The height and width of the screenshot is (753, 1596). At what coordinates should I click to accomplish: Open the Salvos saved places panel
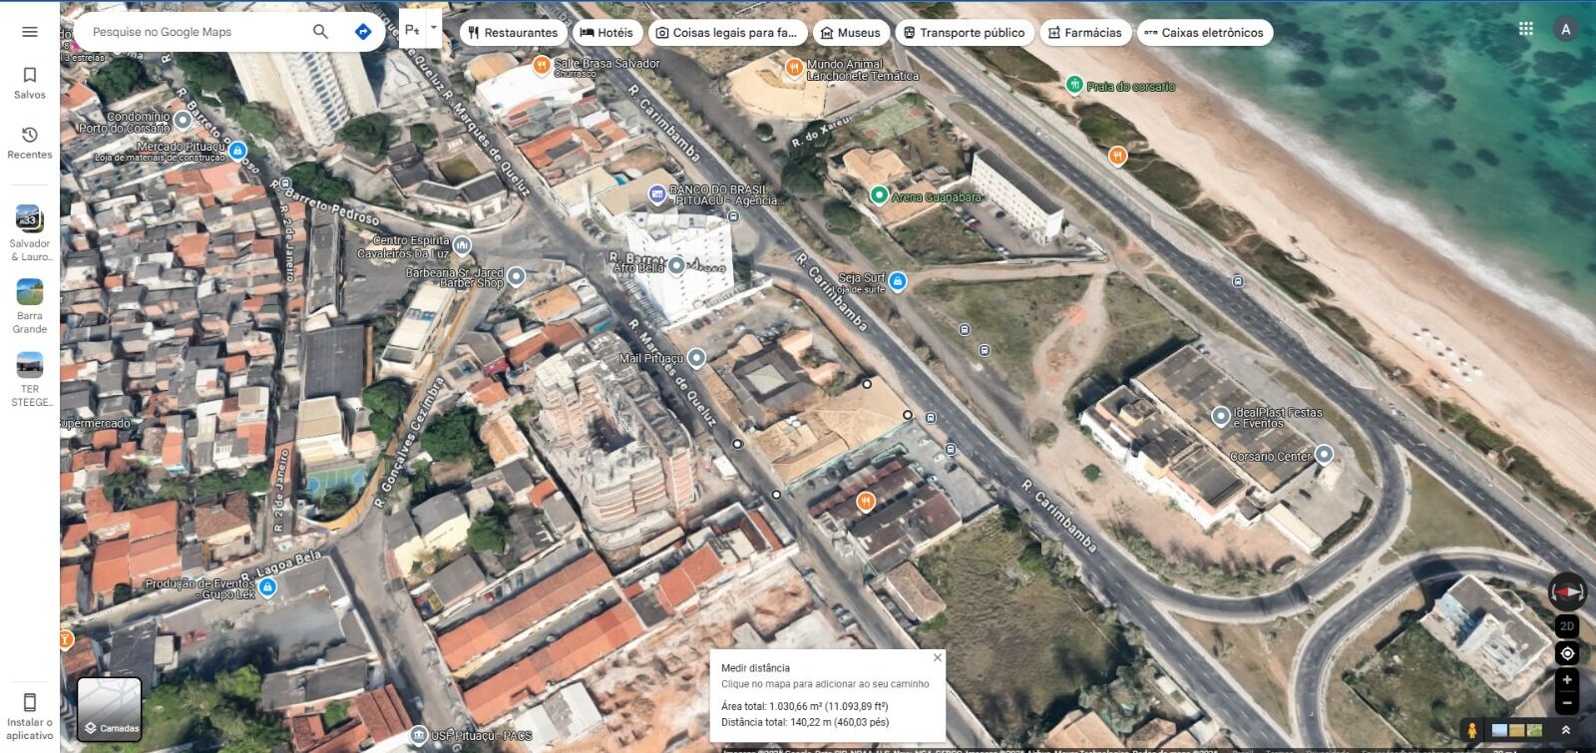click(x=30, y=83)
